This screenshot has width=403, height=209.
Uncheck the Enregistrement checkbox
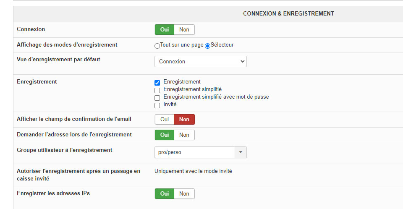pyautogui.click(x=157, y=83)
